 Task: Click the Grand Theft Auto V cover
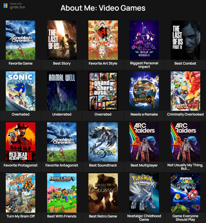tap(103, 91)
